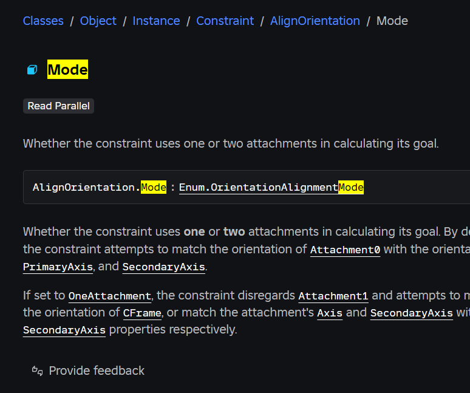The image size is (470, 393).
Task: Click Provide feedback text
Action: 97,371
